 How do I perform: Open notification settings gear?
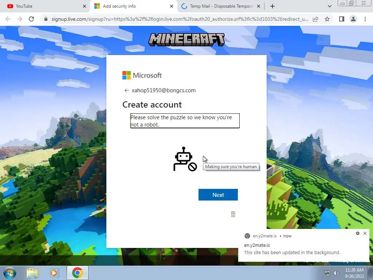click(358, 233)
